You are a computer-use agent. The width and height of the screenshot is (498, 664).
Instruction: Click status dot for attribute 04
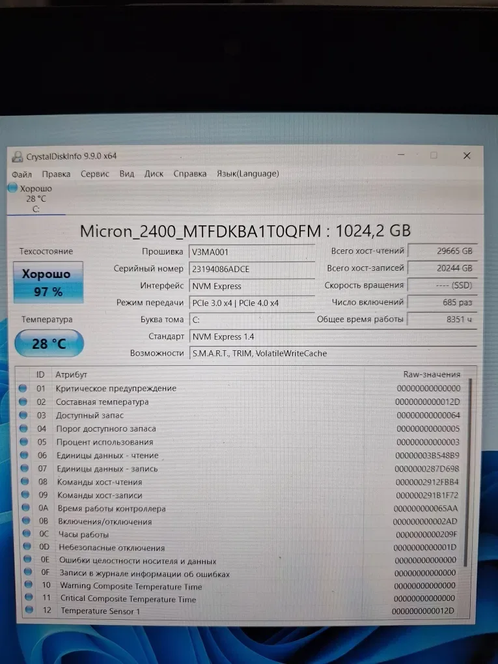coord(23,428)
